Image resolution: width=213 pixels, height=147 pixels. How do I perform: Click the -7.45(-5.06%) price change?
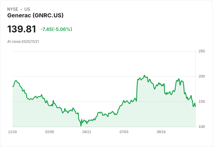[56, 29]
